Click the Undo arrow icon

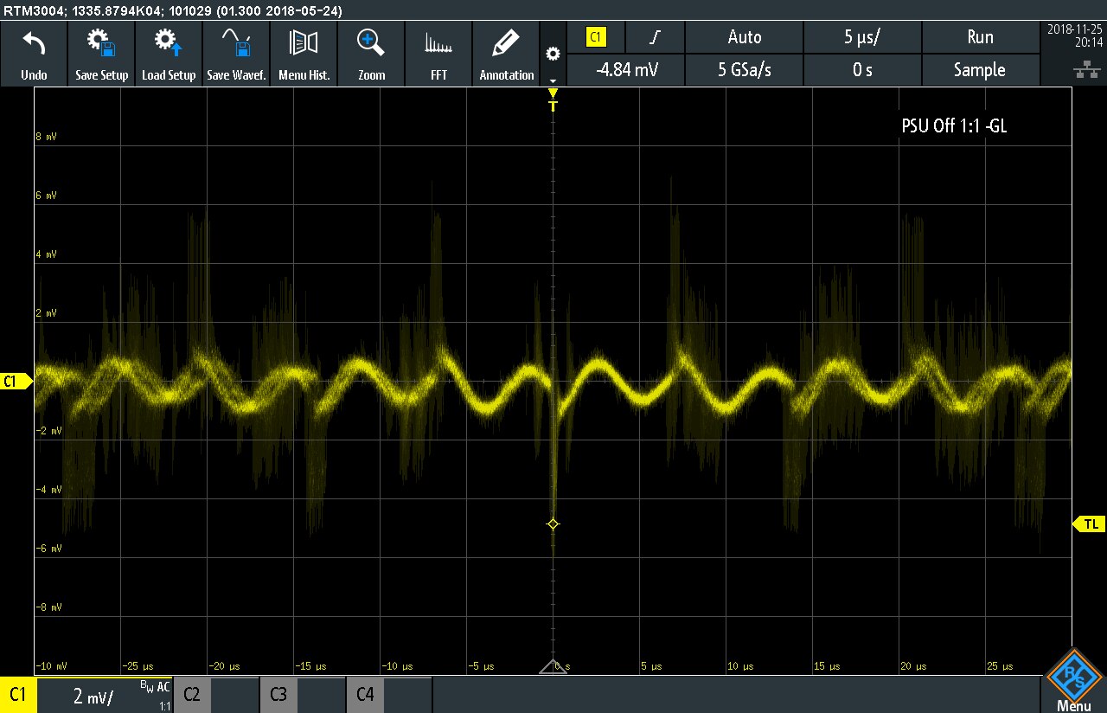(34, 43)
